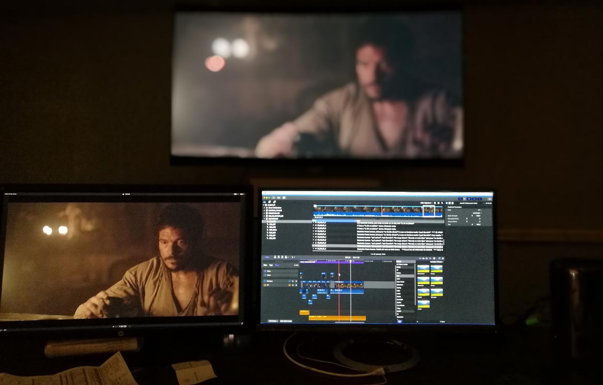The image size is (603, 385).
Task: Sort browser list by Notes column
Action: [399, 220]
